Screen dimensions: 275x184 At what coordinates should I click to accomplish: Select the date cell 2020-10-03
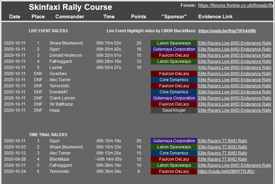click(x=15, y=147)
